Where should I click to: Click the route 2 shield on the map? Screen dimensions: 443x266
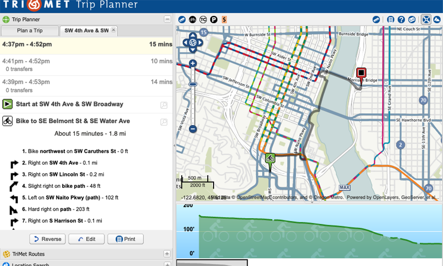pyautogui.click(x=400, y=145)
